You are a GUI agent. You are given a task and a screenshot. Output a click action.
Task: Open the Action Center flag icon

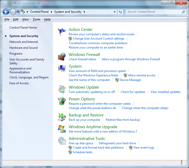62,32
